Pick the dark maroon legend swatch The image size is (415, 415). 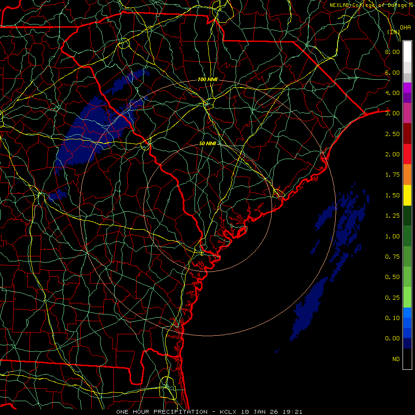pyautogui.click(x=407, y=134)
